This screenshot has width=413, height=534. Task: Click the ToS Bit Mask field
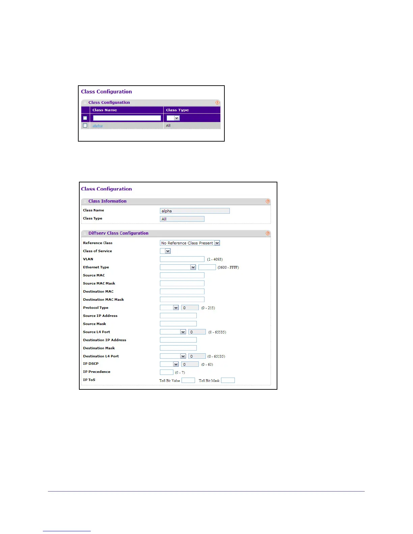pos(228,381)
